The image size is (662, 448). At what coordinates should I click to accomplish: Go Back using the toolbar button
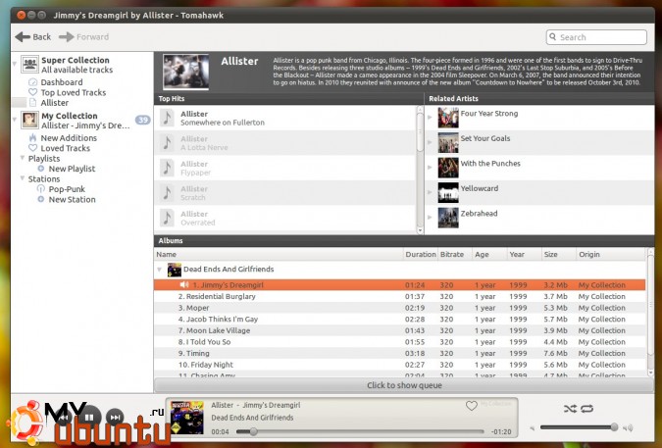tap(32, 37)
